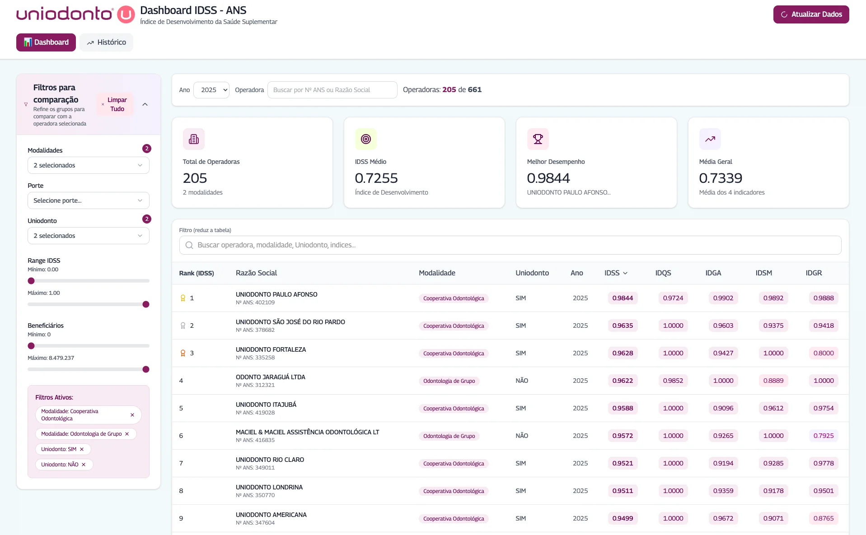866x535 pixels.
Task: Click the Range IDSS maximum slider handle
Action: (146, 304)
